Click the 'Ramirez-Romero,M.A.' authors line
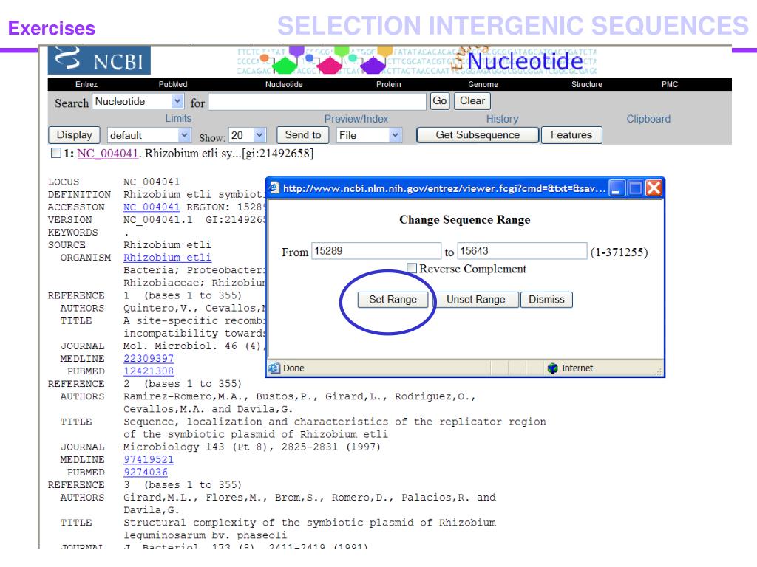 point(299,396)
